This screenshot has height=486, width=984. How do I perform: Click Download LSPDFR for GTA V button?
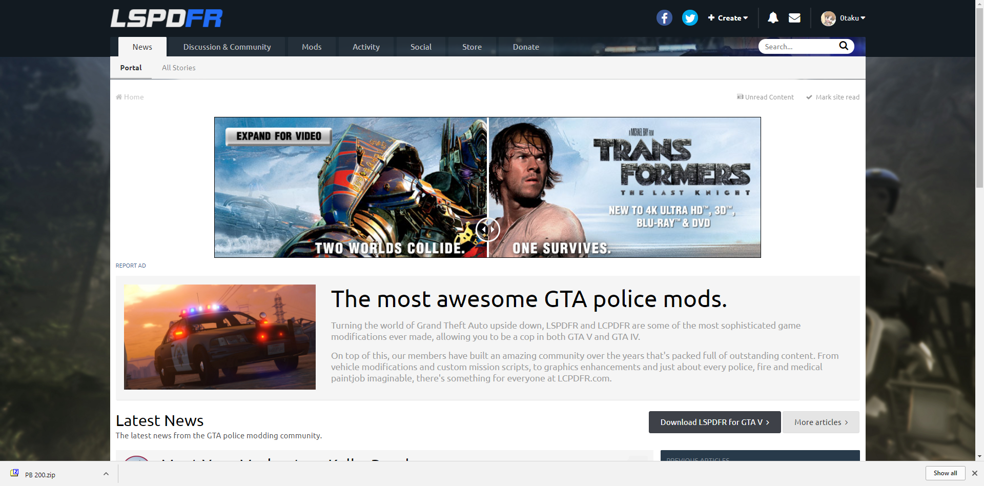(x=715, y=422)
